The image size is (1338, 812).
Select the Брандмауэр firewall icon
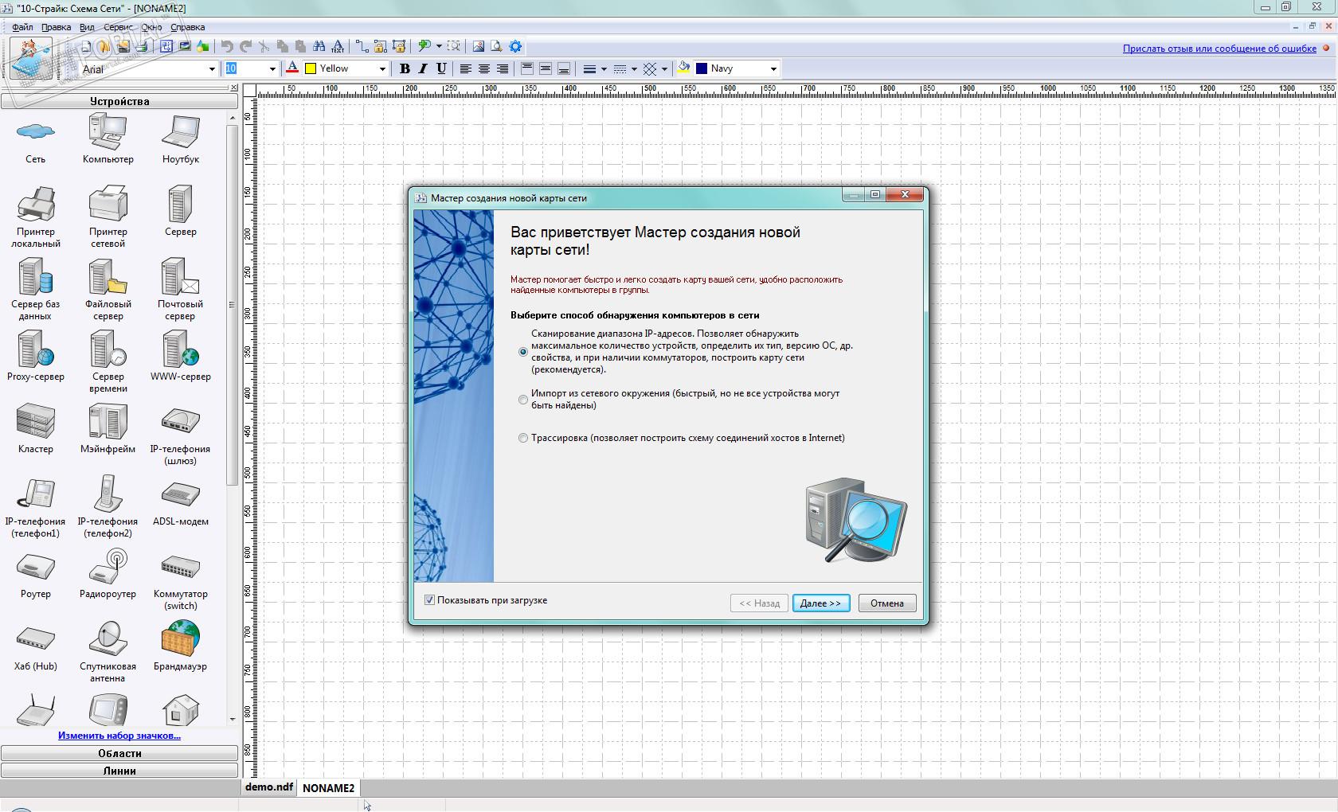[181, 638]
